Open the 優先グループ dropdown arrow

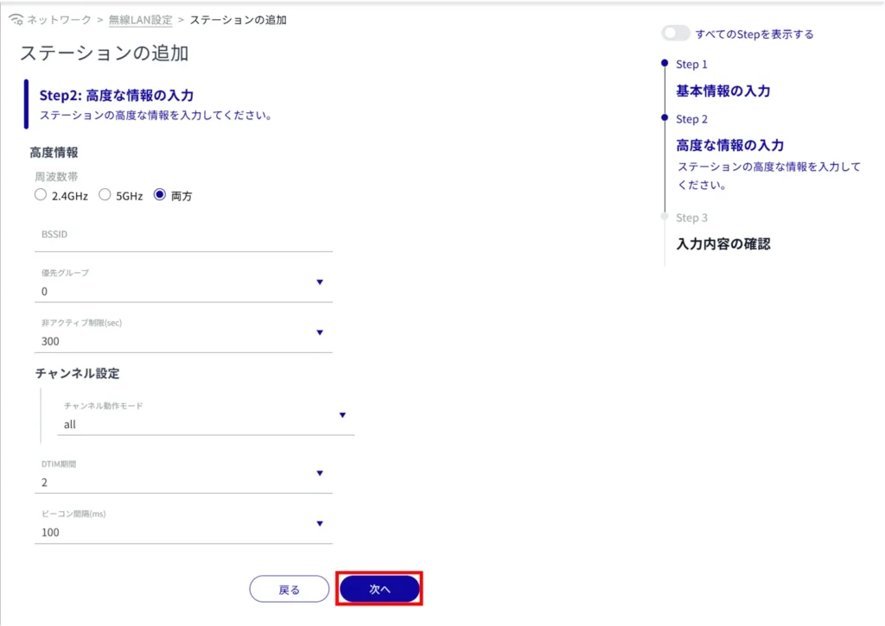320,282
